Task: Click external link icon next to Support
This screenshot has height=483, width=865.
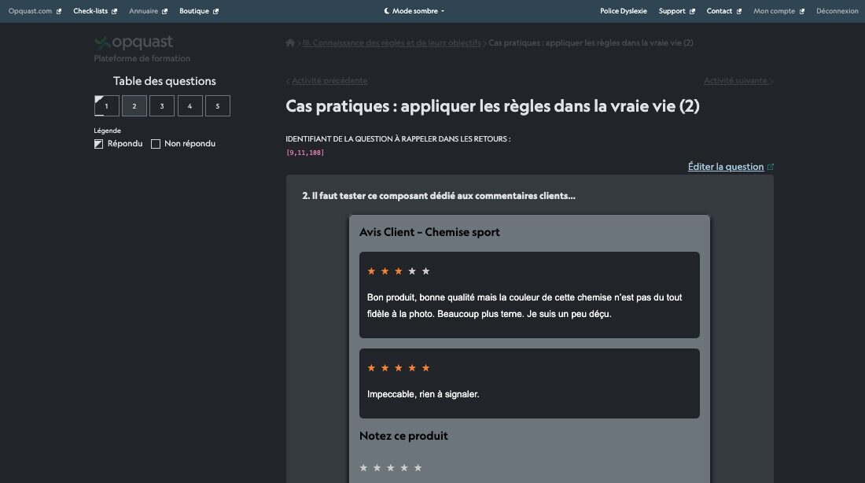Action: point(694,11)
